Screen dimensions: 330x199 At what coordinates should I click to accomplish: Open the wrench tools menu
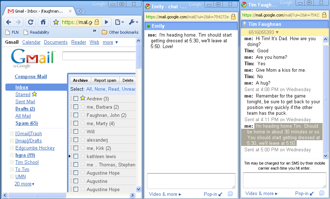133,22
